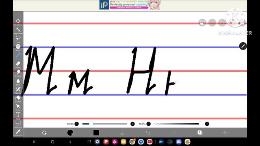Tap the first floating recorder circle

point(202,23)
